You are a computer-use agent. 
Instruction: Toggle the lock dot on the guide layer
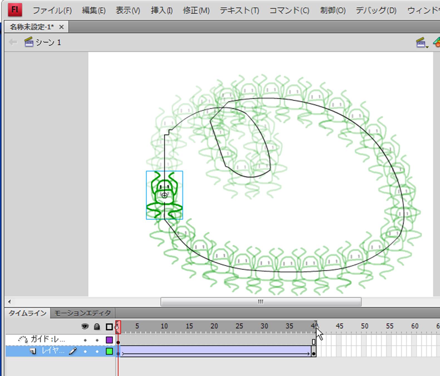click(x=97, y=340)
